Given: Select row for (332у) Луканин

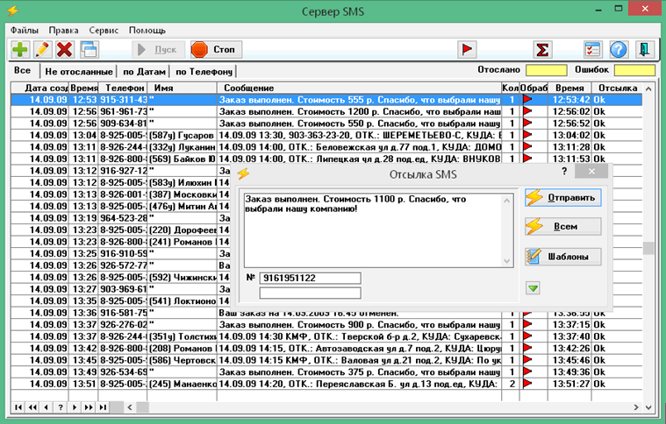Looking at the screenshot, I should (x=326, y=147).
